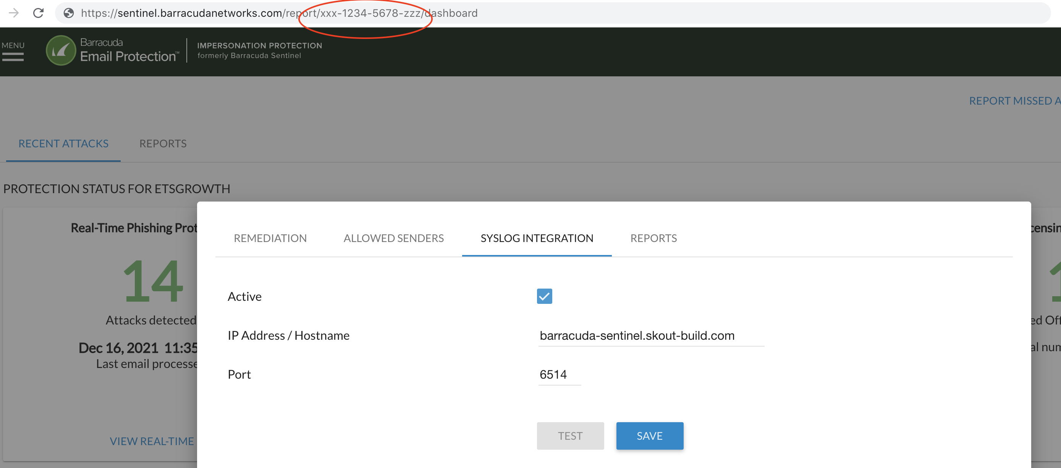Viewport: 1061px width, 468px height.
Task: Select the Syslog Integration tab
Action: tap(537, 238)
